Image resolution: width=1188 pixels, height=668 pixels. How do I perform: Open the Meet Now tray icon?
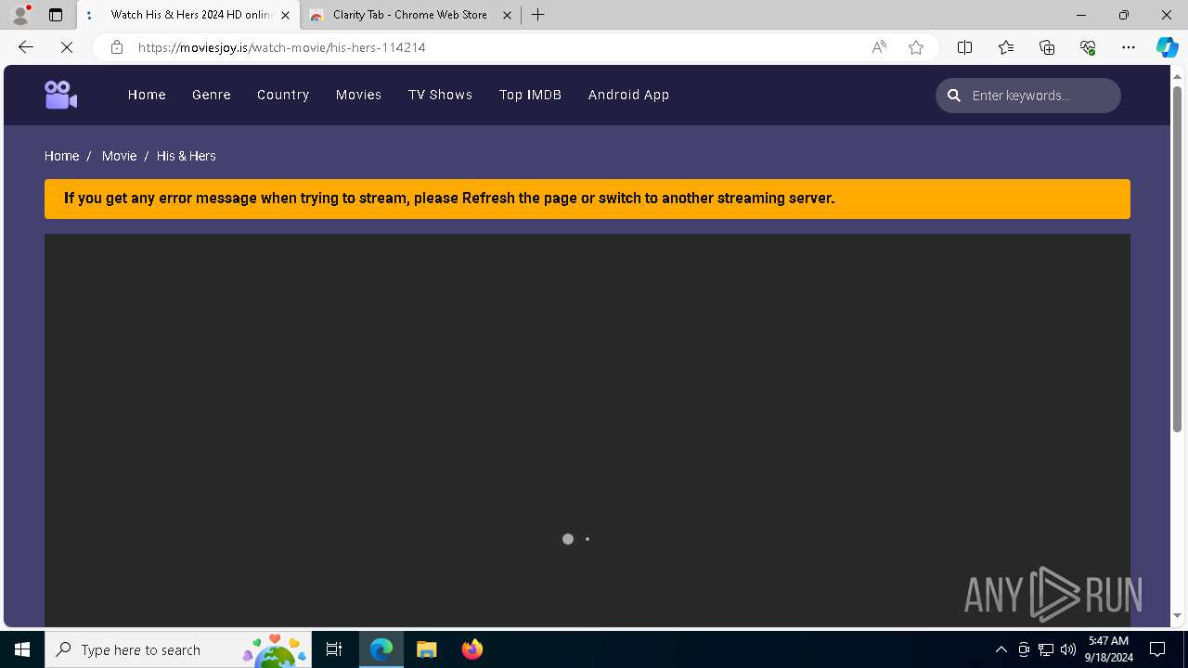(x=1024, y=649)
